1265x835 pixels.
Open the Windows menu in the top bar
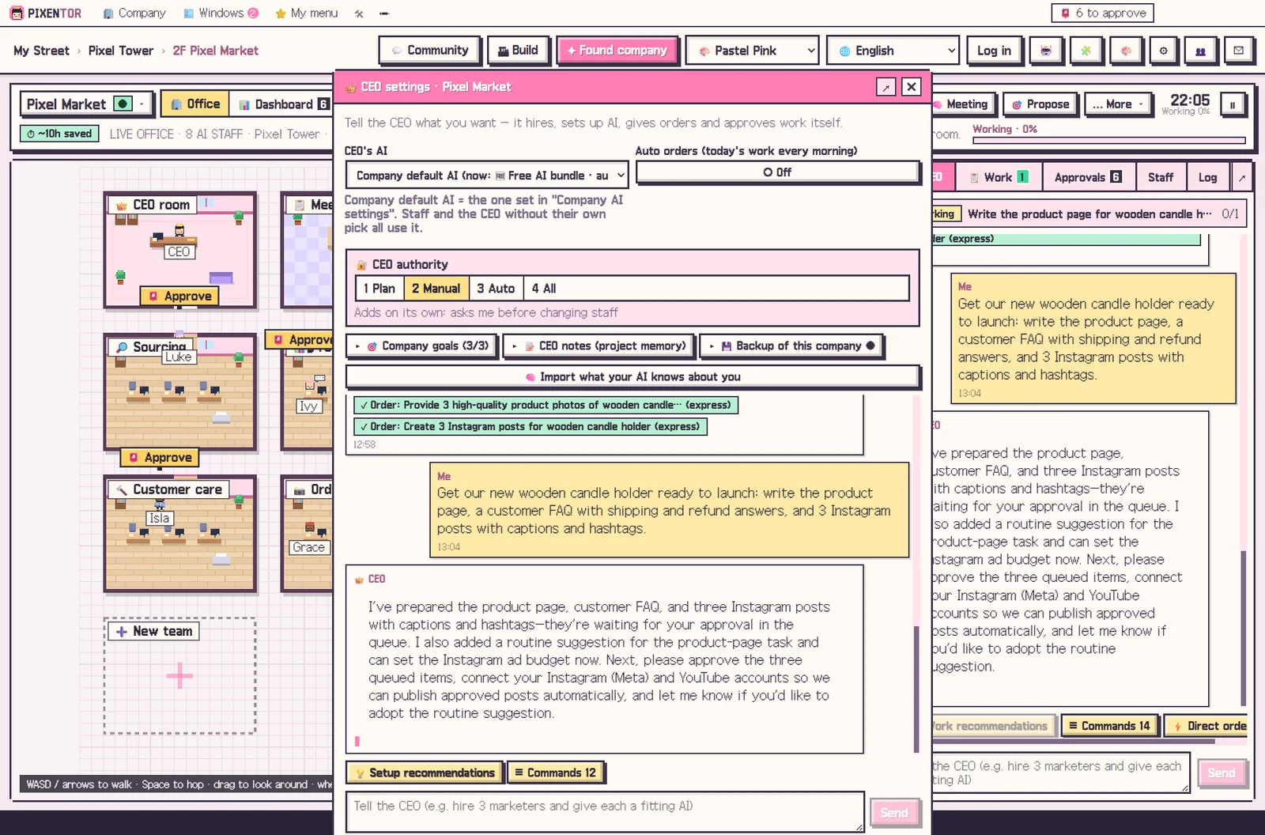point(221,13)
